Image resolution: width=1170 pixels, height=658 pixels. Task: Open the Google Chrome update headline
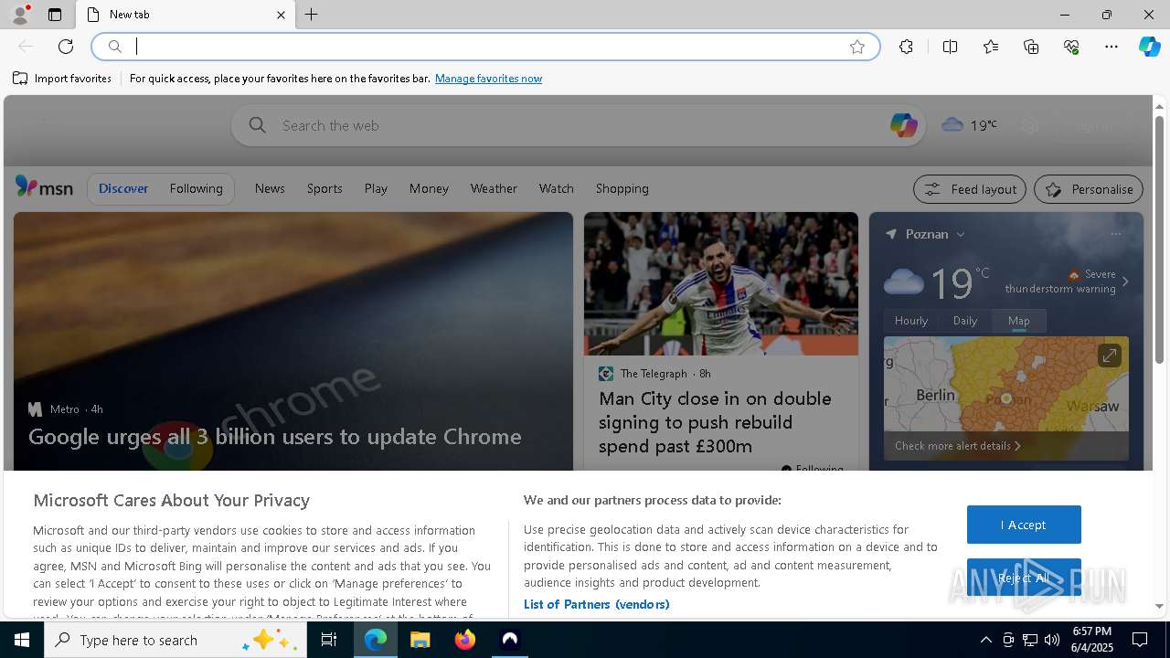click(274, 437)
